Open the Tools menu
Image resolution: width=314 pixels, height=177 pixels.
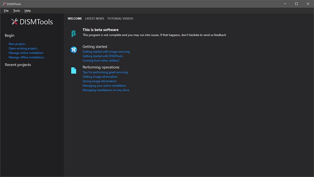[16, 11]
